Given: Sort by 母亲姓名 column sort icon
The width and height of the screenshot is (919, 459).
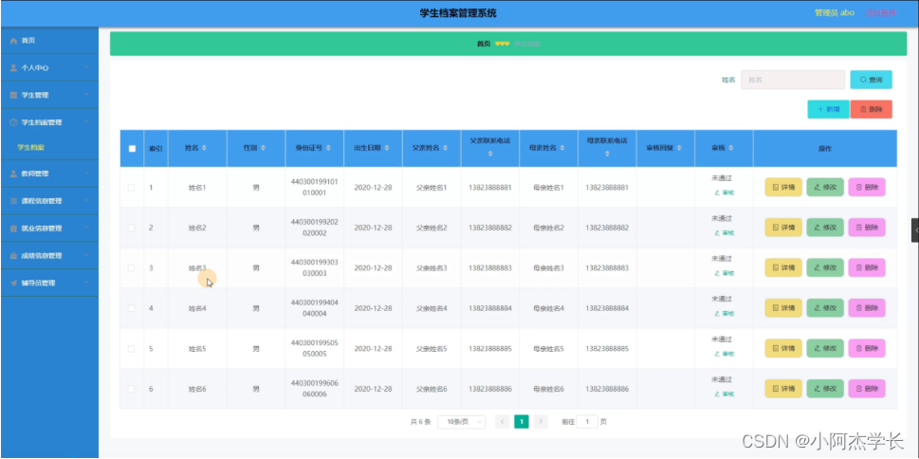Looking at the screenshot, I should click(x=562, y=148).
